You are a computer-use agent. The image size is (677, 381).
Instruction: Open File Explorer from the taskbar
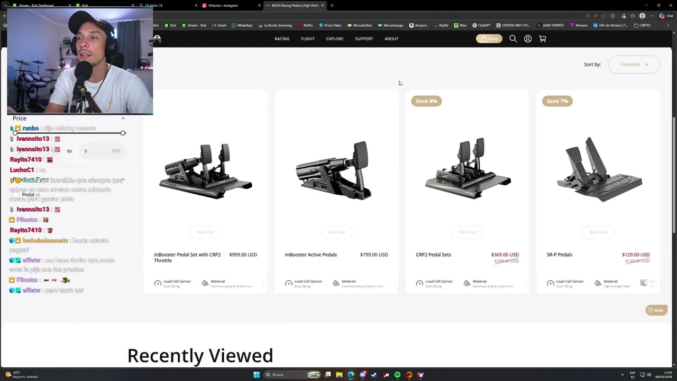[339, 375]
